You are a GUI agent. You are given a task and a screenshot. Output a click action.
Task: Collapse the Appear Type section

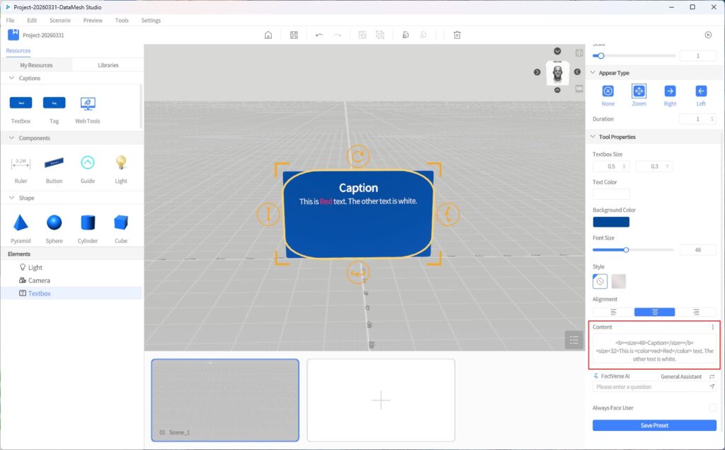(593, 73)
